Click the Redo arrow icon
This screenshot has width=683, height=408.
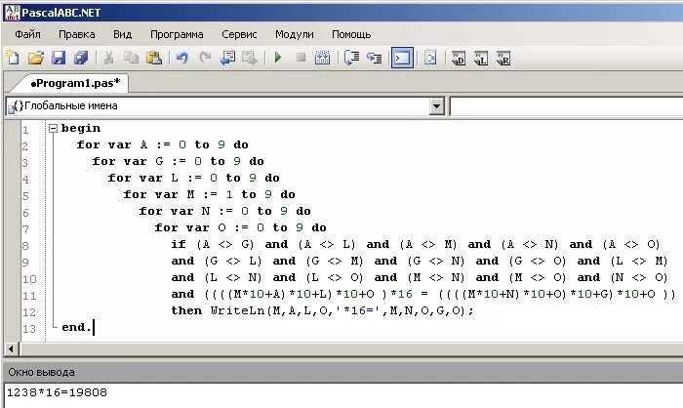pos(205,58)
